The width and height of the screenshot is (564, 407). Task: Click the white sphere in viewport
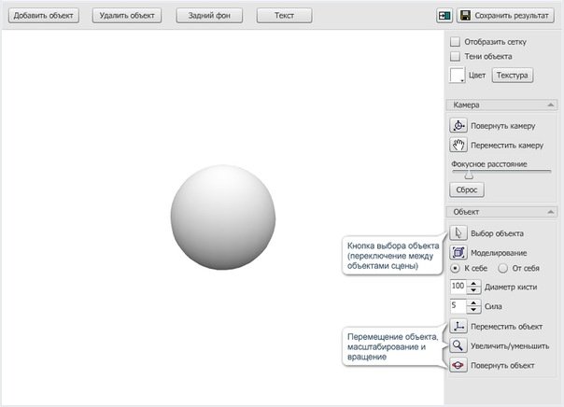223,218
